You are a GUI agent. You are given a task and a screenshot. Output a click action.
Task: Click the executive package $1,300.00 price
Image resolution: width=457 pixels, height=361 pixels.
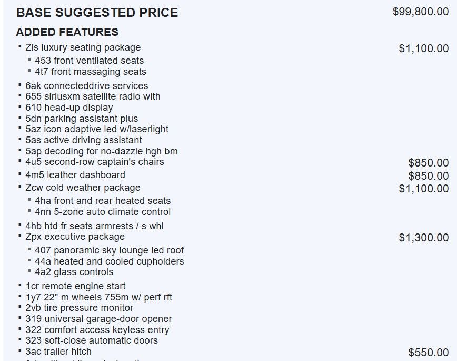click(x=423, y=238)
